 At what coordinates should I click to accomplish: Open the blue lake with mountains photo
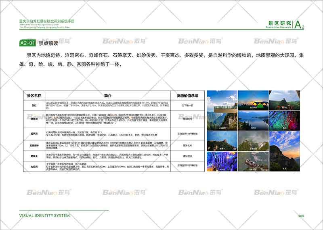point(254,121)
